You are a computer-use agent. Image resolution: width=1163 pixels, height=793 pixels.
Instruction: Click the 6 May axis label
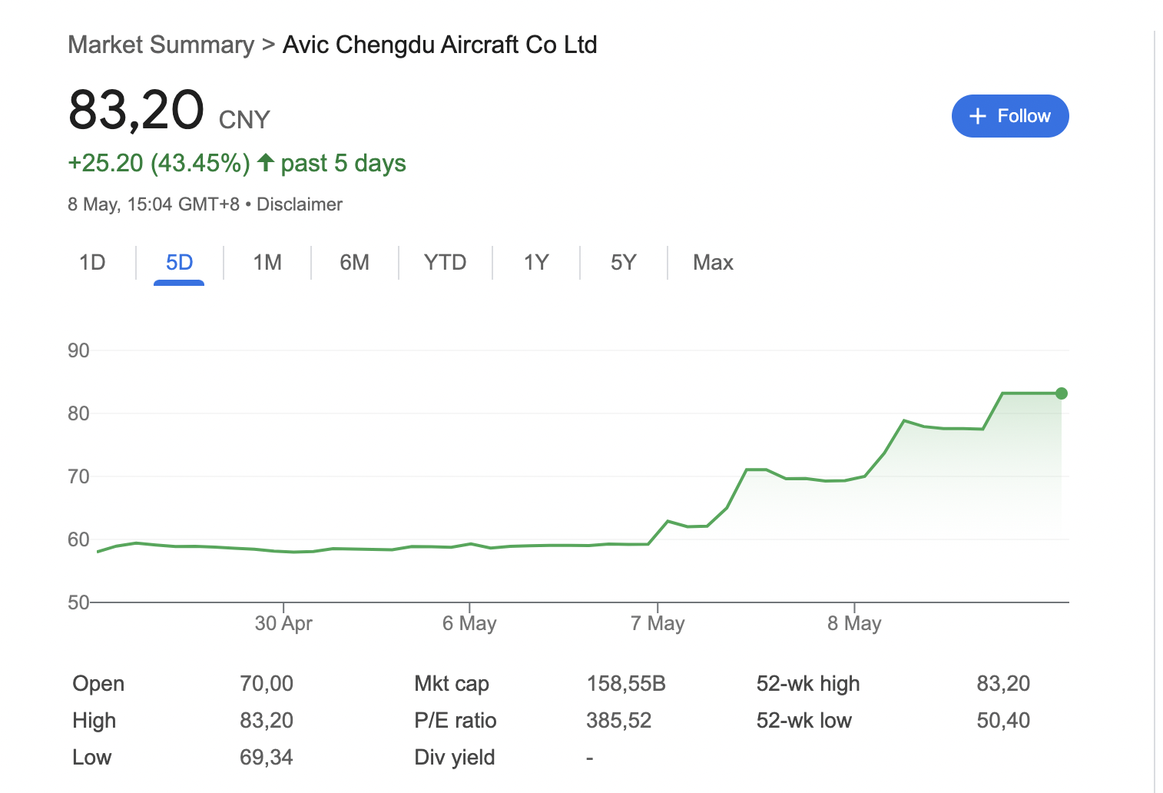[x=469, y=623]
